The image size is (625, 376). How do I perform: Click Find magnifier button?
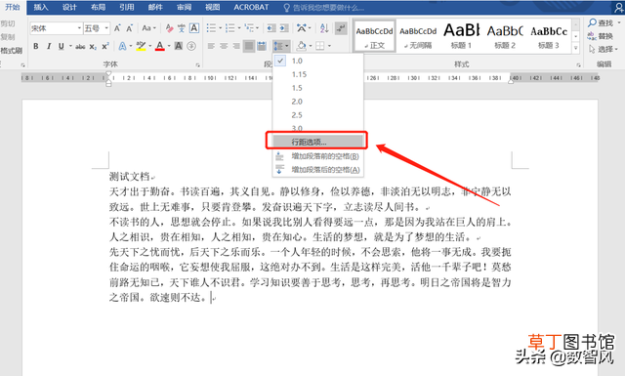click(601, 23)
